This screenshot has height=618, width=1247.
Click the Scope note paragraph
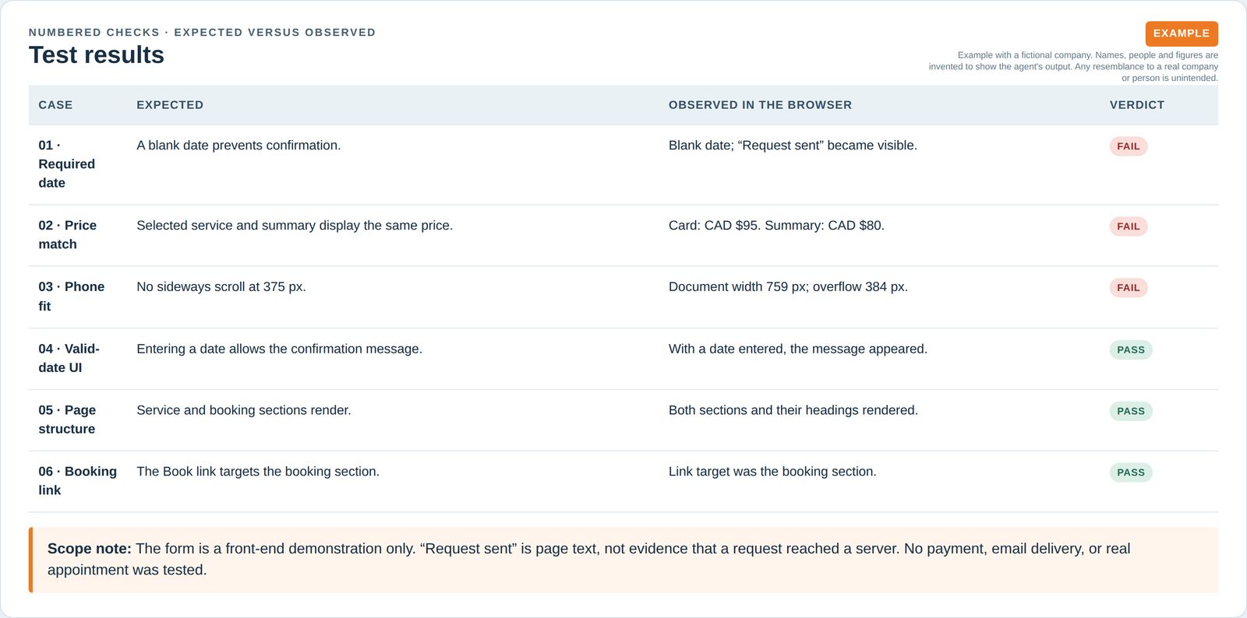tap(623, 560)
